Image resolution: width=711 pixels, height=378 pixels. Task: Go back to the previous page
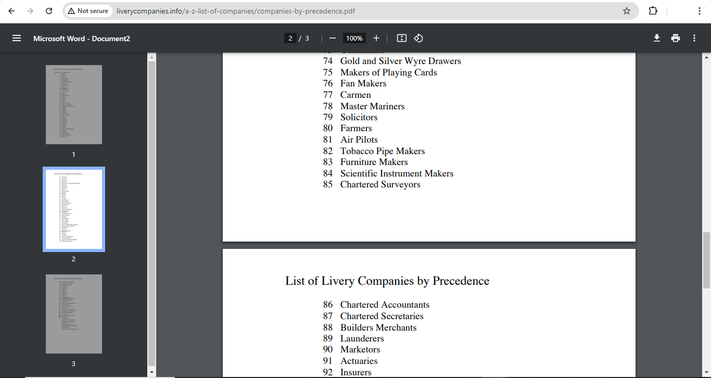tap(11, 11)
